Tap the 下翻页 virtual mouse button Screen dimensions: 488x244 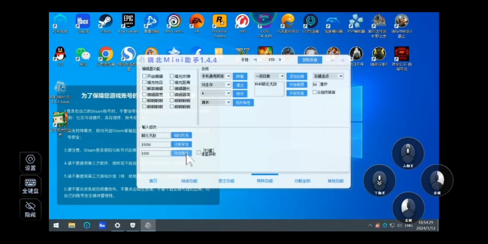[x=379, y=180]
